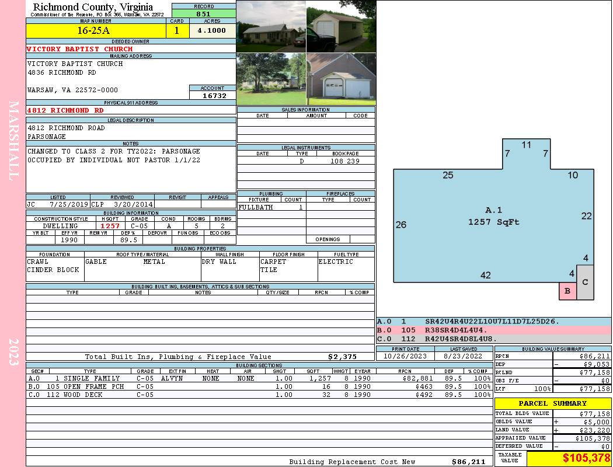The height and width of the screenshot is (467, 613).
Task: Select the acres value 4.1000
Action: 212,31
